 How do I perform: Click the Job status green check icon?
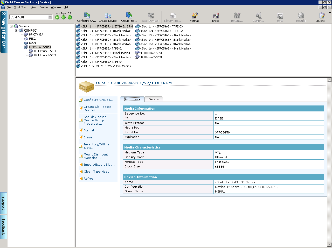tap(57, 17)
